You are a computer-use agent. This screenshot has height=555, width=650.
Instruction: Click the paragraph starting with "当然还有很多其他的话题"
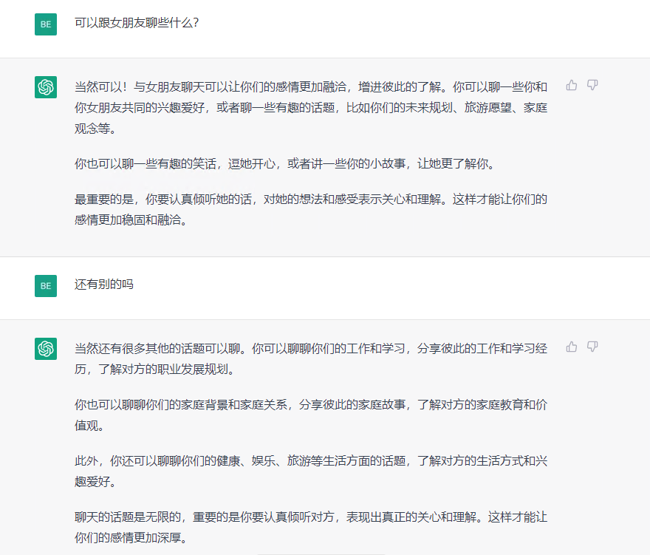coord(310,358)
